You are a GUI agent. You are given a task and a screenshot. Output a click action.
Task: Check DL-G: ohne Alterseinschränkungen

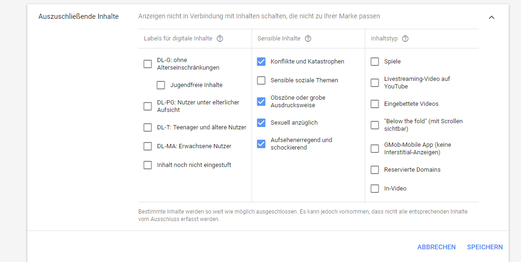[148, 64]
